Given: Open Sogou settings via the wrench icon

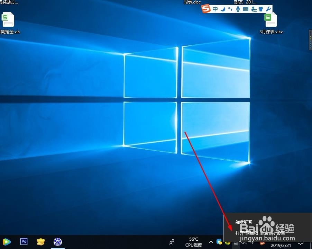Looking at the screenshot, I should click(269, 9).
